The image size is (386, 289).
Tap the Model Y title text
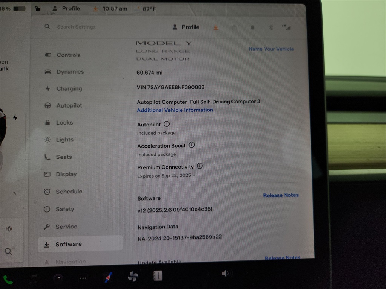tap(164, 43)
